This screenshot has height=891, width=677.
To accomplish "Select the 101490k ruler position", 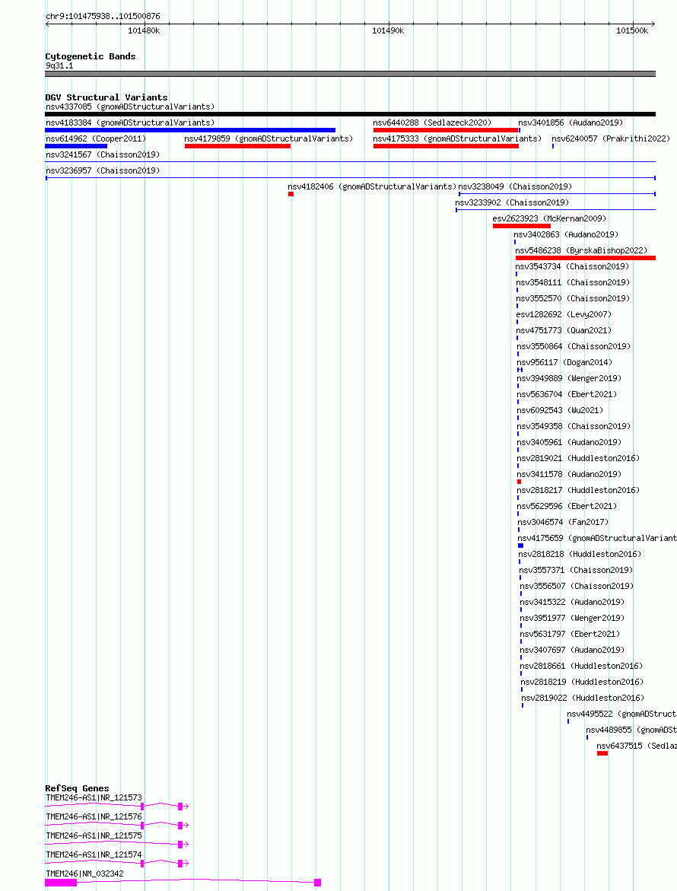I will pos(388,30).
